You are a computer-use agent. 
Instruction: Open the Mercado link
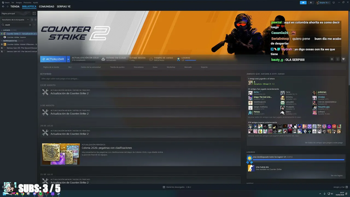[188, 67]
